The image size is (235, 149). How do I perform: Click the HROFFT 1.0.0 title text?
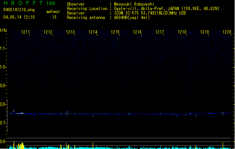[30, 3]
